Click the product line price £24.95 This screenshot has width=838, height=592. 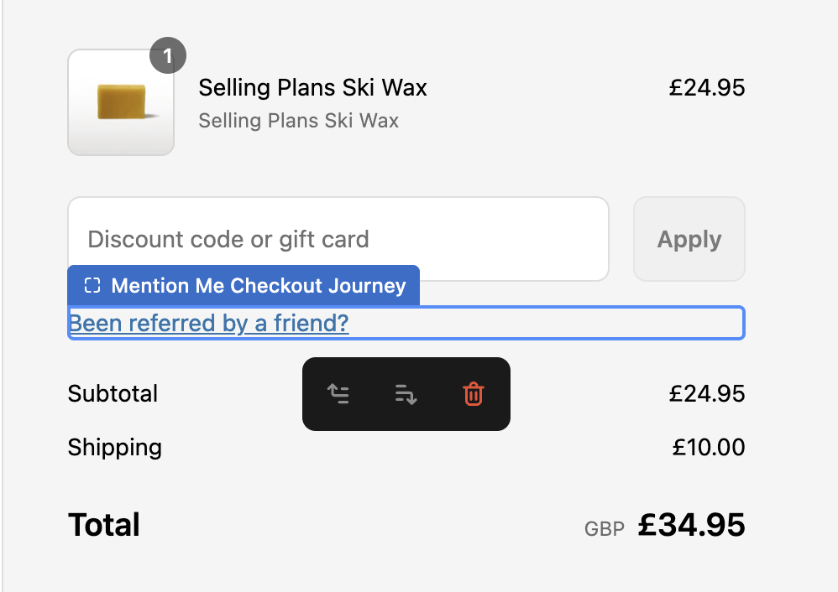[x=706, y=87]
